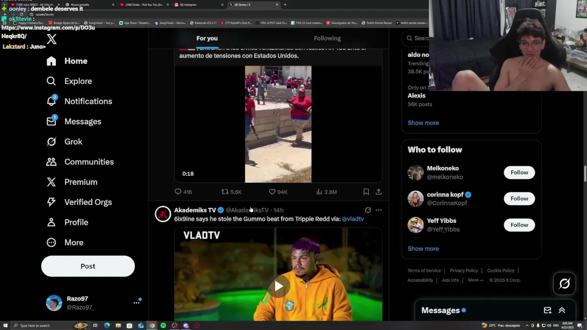
Task: Open Messages from the sidebar
Action: tap(74, 121)
